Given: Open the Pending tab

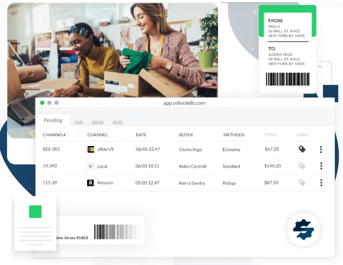Looking at the screenshot, I should pyautogui.click(x=53, y=120).
